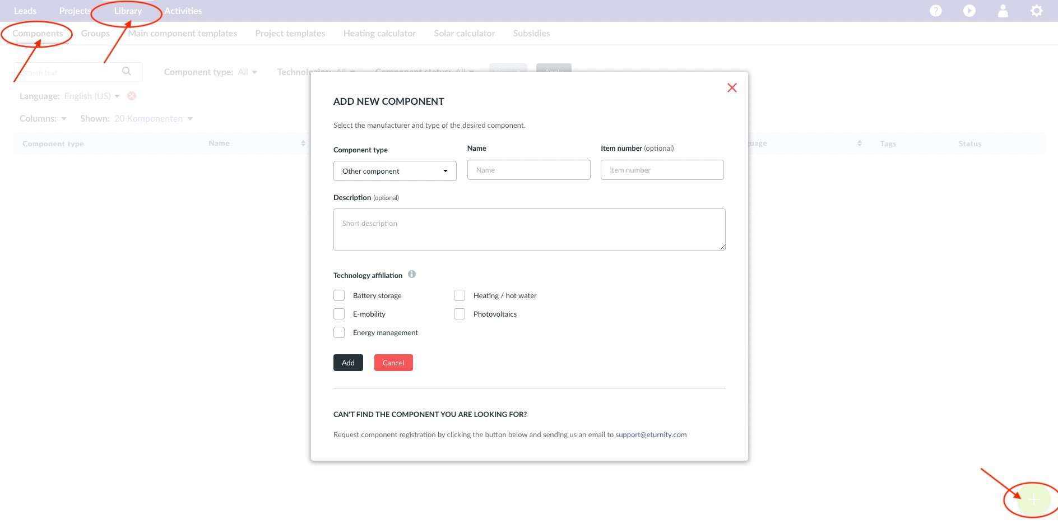Switch to the Project templates tab
The width and height of the screenshot is (1058, 524).
coord(290,34)
